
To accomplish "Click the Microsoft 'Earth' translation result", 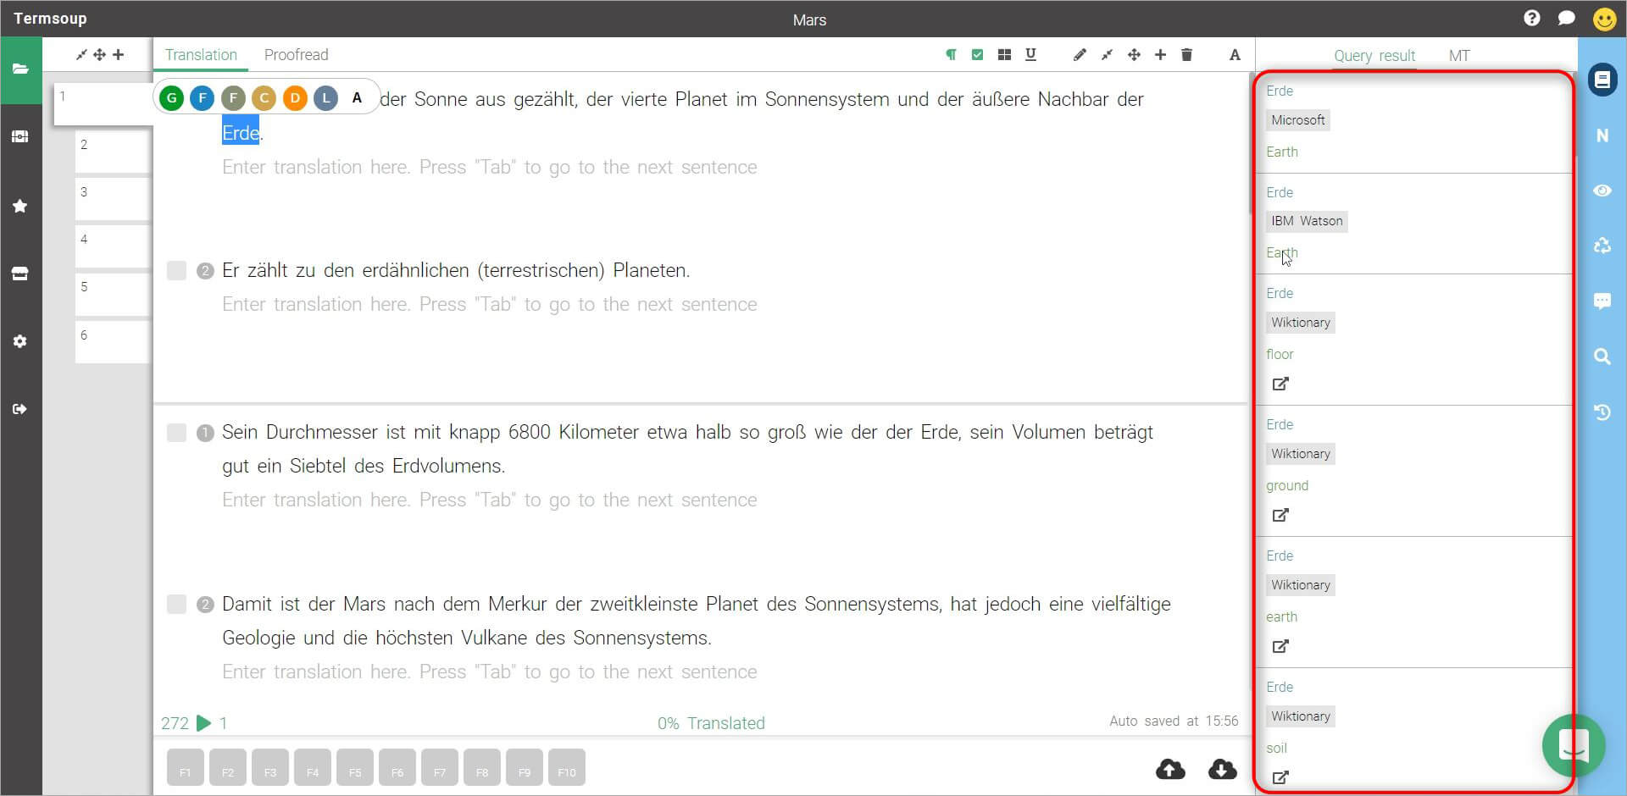I will point(1282,152).
